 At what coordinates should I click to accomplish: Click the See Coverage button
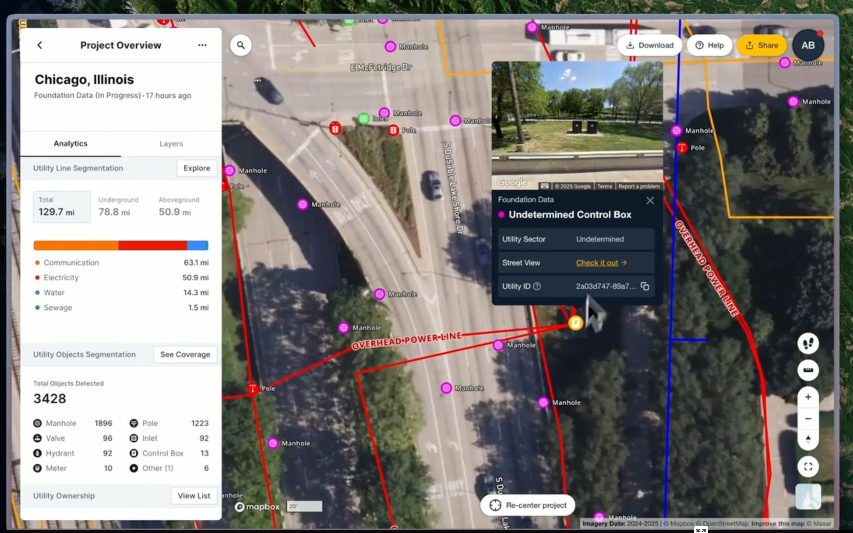(185, 355)
